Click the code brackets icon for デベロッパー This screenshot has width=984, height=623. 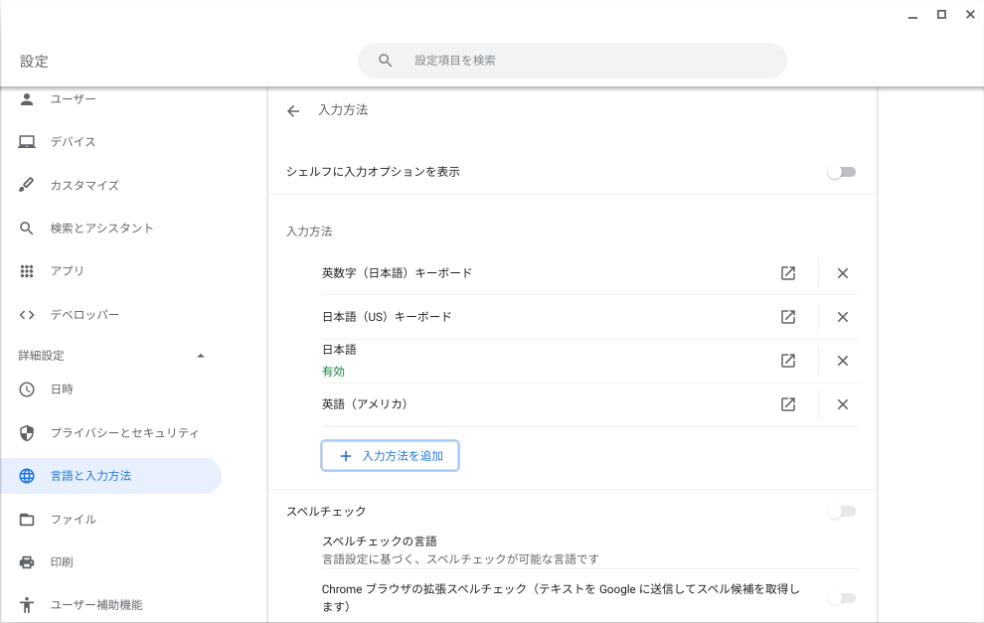[x=27, y=315]
